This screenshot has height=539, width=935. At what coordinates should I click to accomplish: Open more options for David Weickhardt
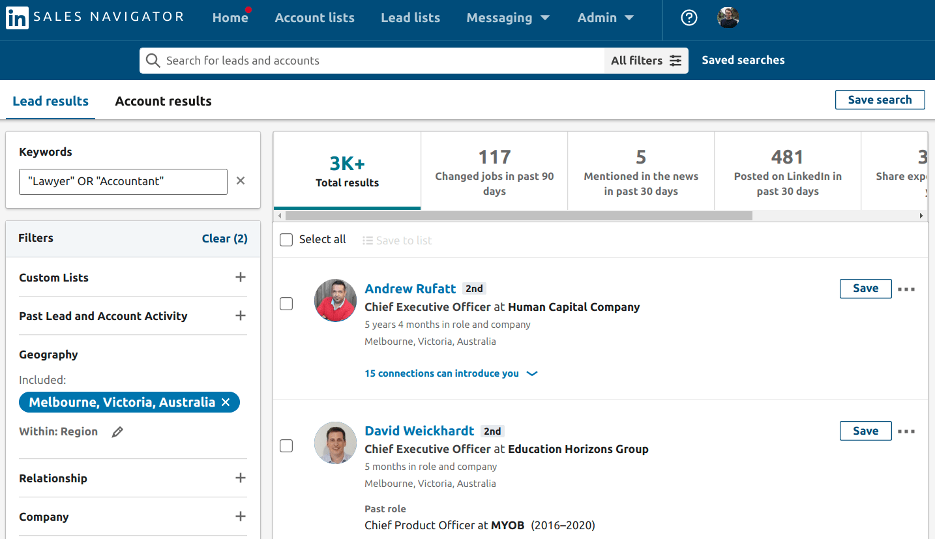coord(906,431)
